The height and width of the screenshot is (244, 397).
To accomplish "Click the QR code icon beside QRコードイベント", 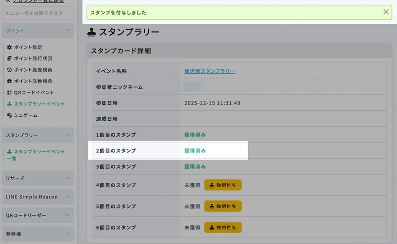I will coord(9,93).
